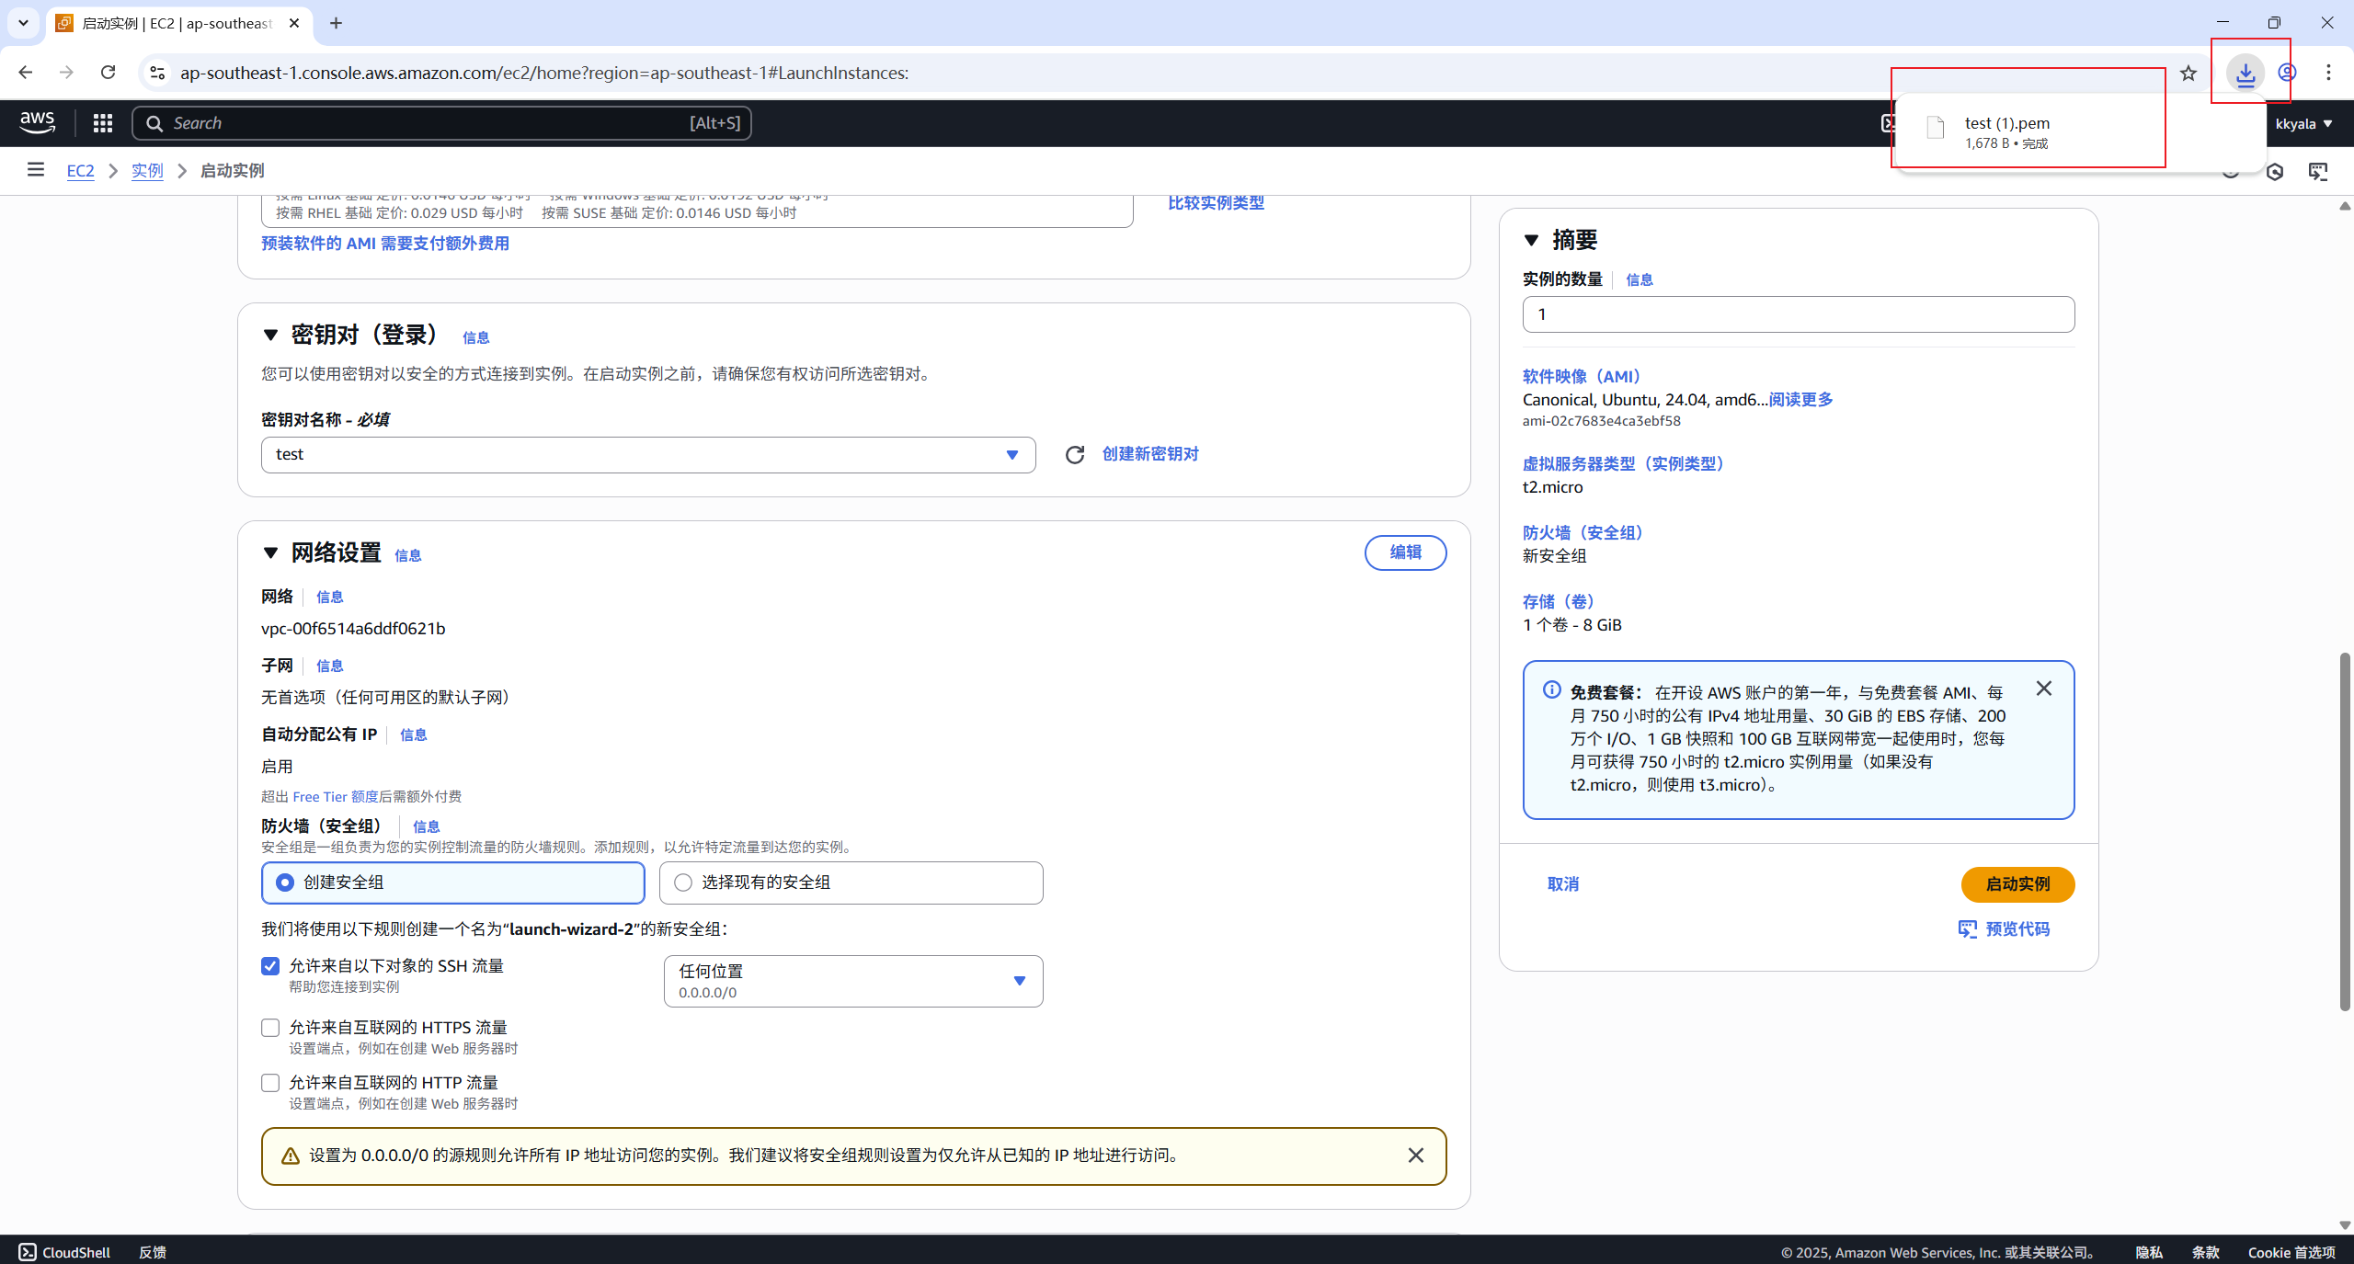Focus the AWS search box

[x=441, y=123]
